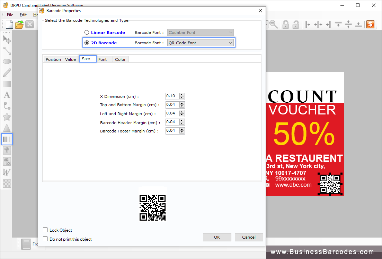Click the Size tab

pos(88,59)
